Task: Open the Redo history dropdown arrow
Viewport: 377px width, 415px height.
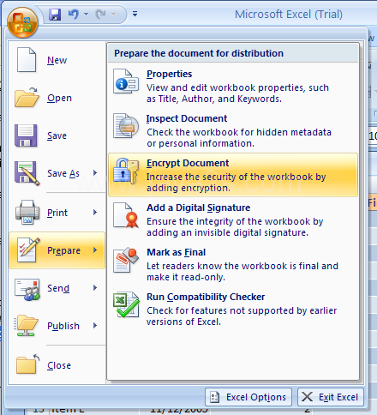Action: [113, 14]
